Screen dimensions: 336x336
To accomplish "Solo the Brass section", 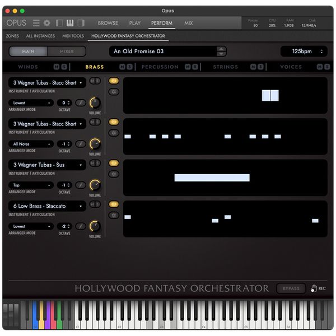I will [x=130, y=67].
